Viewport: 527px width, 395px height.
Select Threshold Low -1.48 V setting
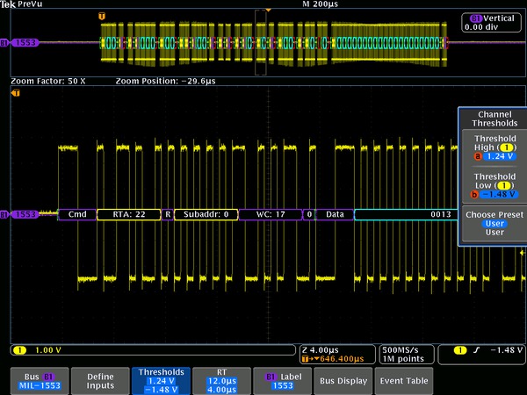coord(494,186)
